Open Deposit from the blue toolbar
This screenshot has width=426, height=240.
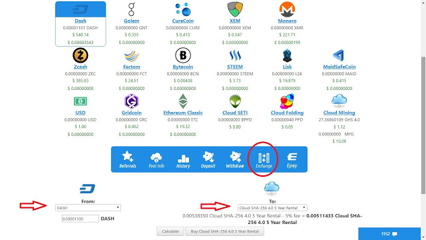pos(208,159)
